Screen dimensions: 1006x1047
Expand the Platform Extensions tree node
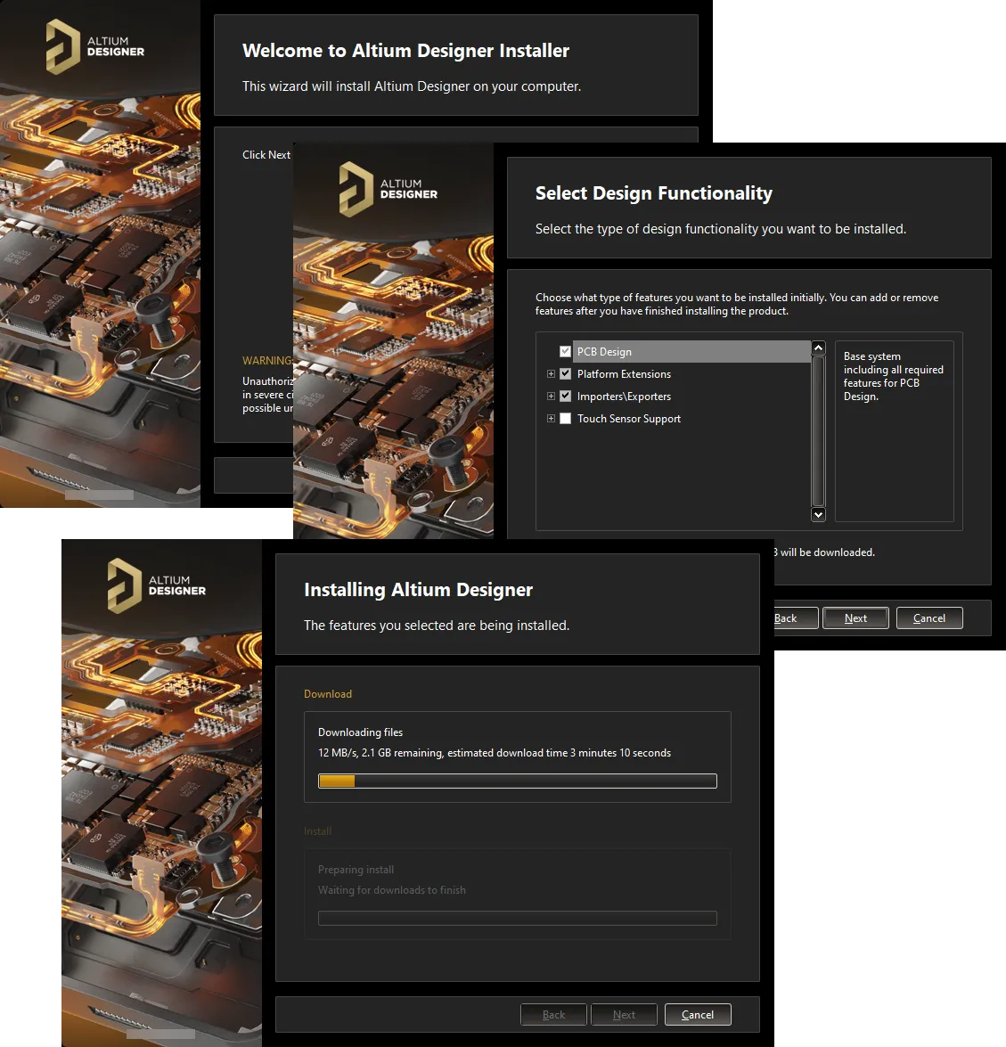[551, 374]
